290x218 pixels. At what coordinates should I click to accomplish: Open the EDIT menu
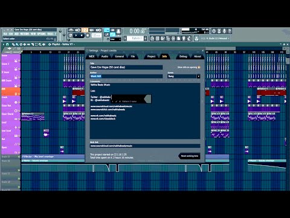[11, 34]
